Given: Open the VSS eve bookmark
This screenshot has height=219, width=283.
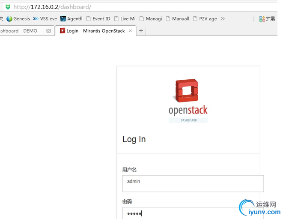Looking at the screenshot, I should click(x=45, y=18).
